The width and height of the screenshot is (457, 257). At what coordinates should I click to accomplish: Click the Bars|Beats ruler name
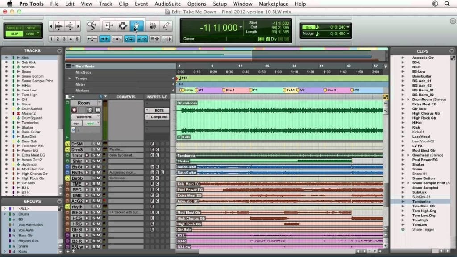(x=85, y=66)
